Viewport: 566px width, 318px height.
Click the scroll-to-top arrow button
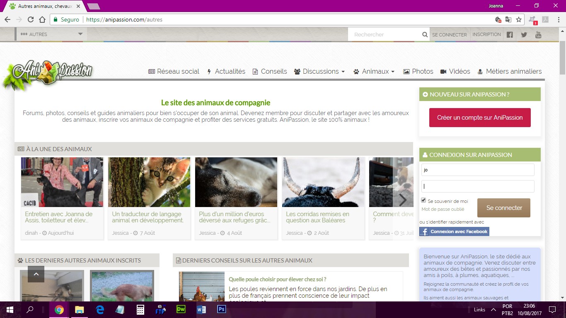point(36,274)
